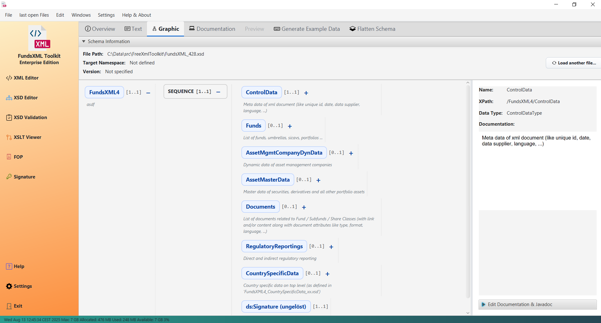
Task: Open the Signature key icon
Action: (x=9, y=177)
